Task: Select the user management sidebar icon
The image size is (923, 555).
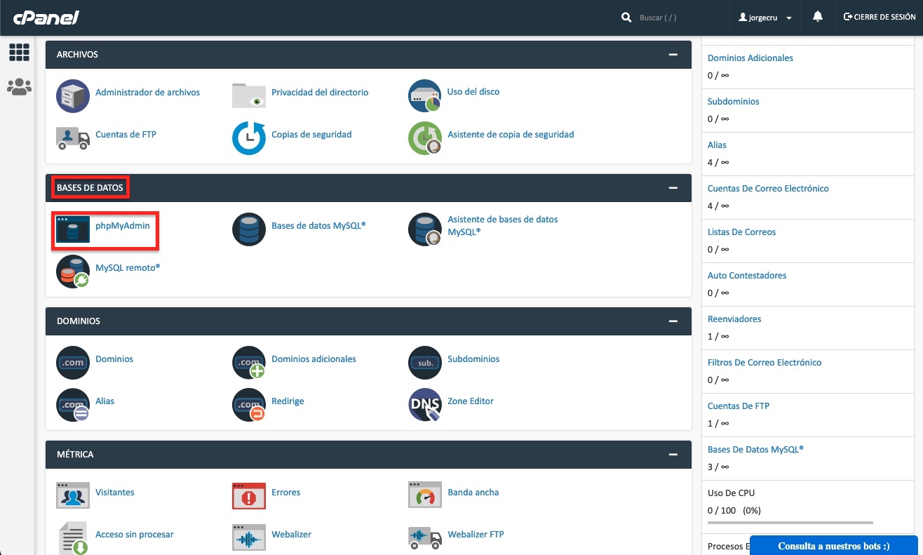Action: click(x=19, y=87)
